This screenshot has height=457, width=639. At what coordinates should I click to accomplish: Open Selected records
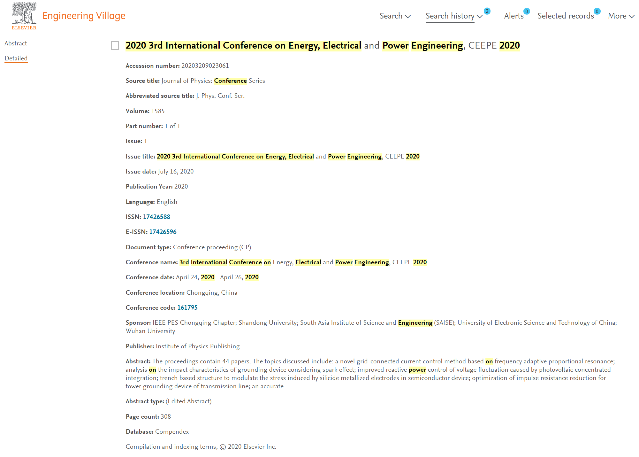click(x=566, y=16)
